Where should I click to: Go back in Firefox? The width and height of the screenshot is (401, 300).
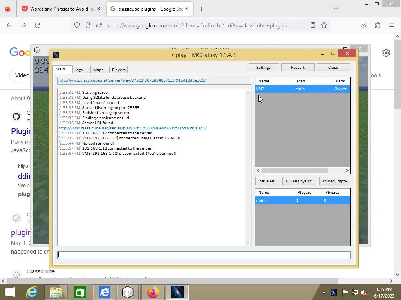tap(9, 25)
